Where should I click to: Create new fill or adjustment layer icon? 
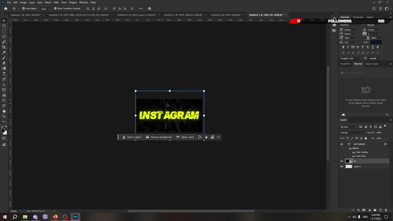pyautogui.click(x=369, y=210)
